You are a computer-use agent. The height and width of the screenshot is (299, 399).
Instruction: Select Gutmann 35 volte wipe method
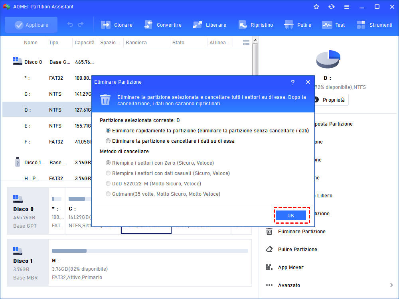[x=163, y=194]
